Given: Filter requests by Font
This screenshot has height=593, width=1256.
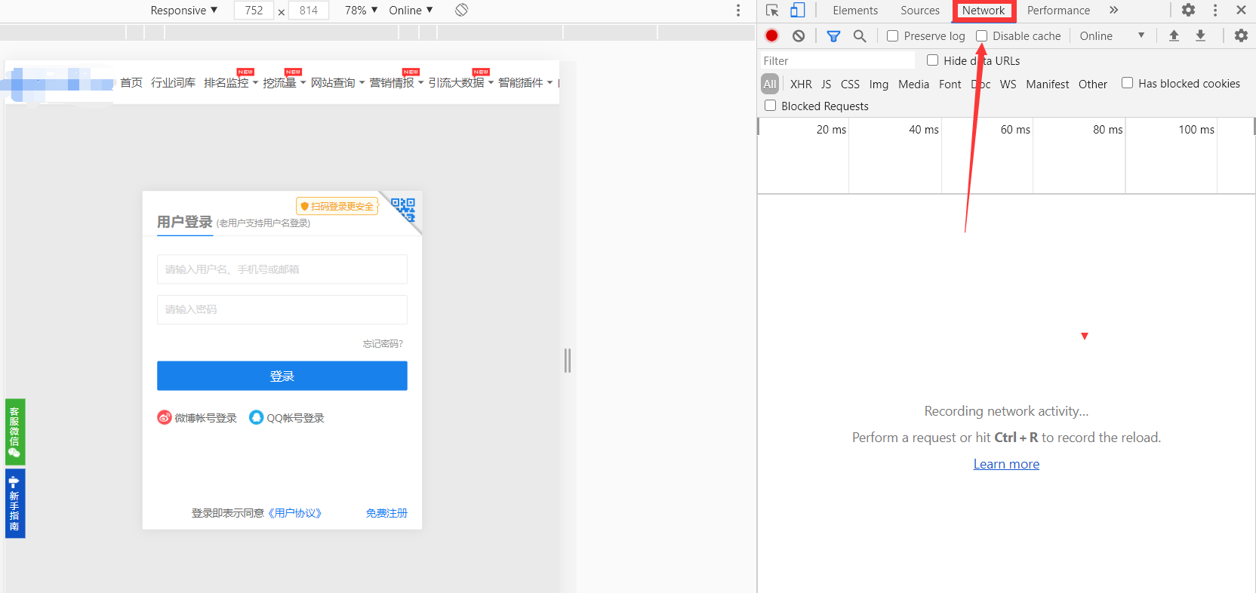Looking at the screenshot, I should (x=950, y=84).
